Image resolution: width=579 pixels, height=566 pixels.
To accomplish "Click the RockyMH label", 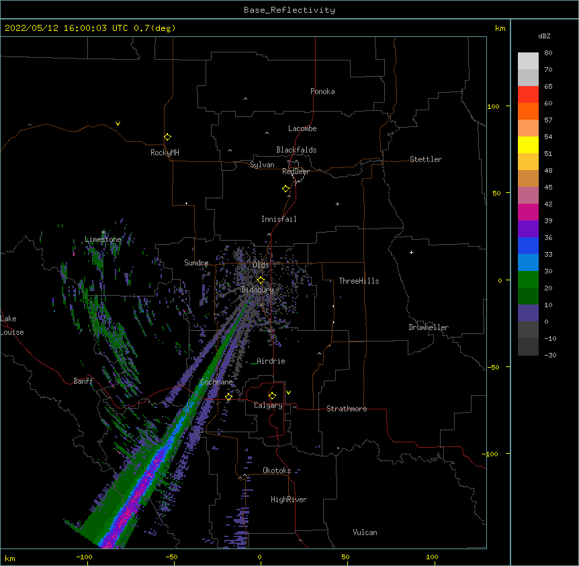I will point(165,153).
